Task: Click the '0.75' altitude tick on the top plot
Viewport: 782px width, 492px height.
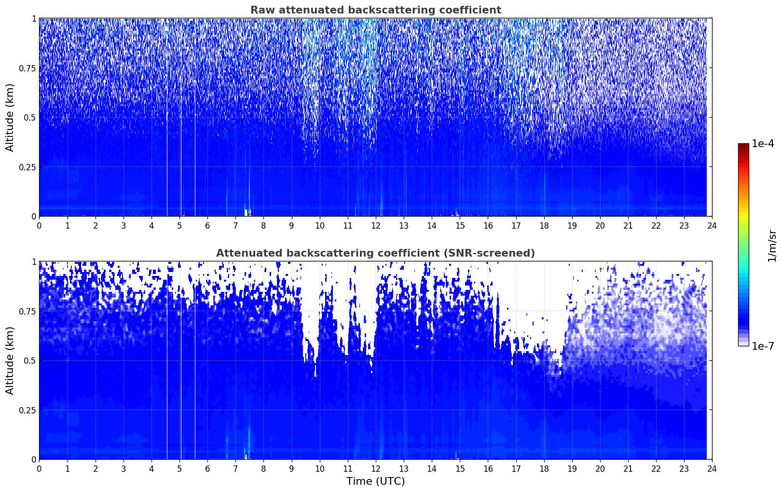Action: coord(27,68)
